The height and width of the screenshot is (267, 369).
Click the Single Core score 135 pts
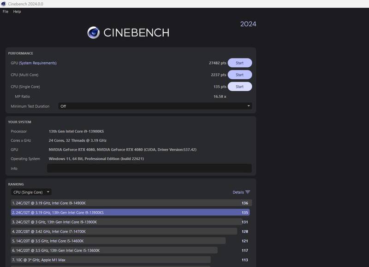220,87
